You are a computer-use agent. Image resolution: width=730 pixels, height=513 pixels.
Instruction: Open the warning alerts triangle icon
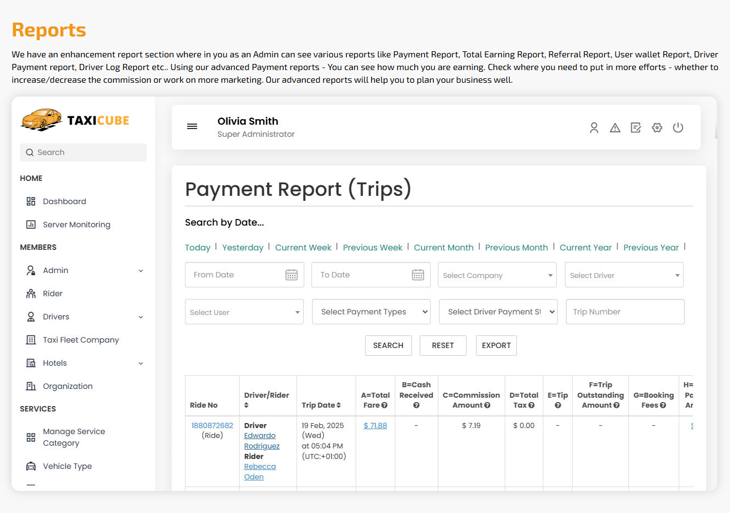point(615,127)
